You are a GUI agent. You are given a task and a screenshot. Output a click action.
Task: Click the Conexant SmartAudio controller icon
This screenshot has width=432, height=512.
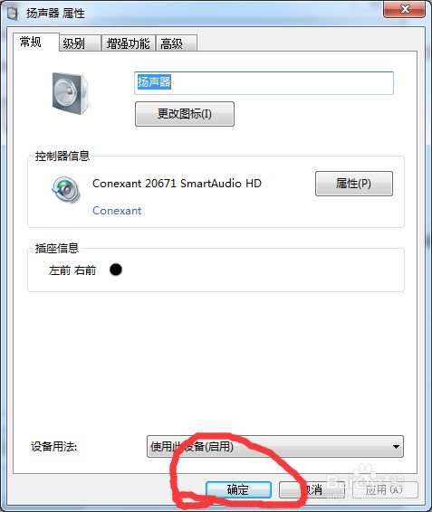[x=66, y=190]
